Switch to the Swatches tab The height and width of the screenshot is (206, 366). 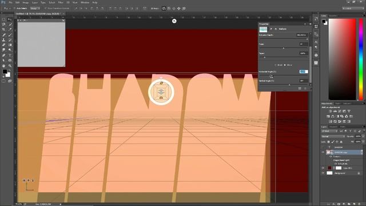coord(333,15)
